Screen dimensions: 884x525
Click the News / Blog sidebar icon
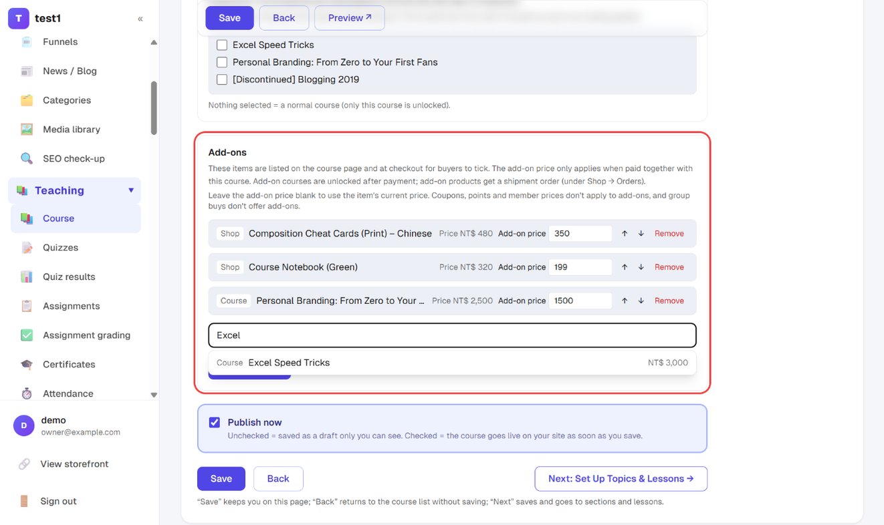[27, 71]
